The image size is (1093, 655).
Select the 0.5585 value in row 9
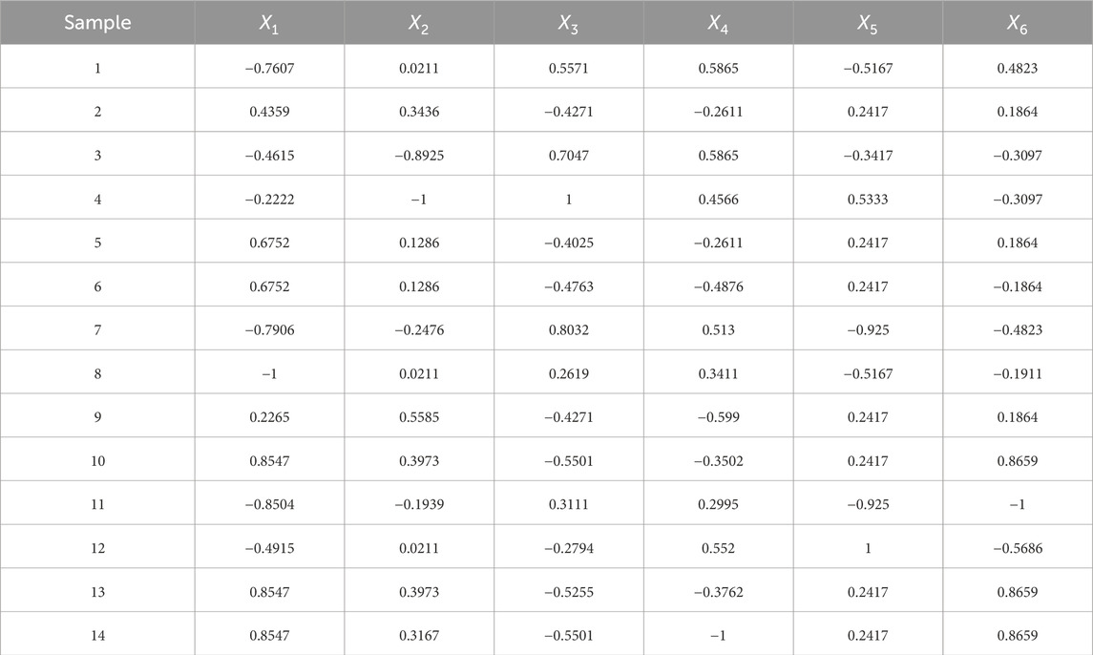tap(419, 417)
